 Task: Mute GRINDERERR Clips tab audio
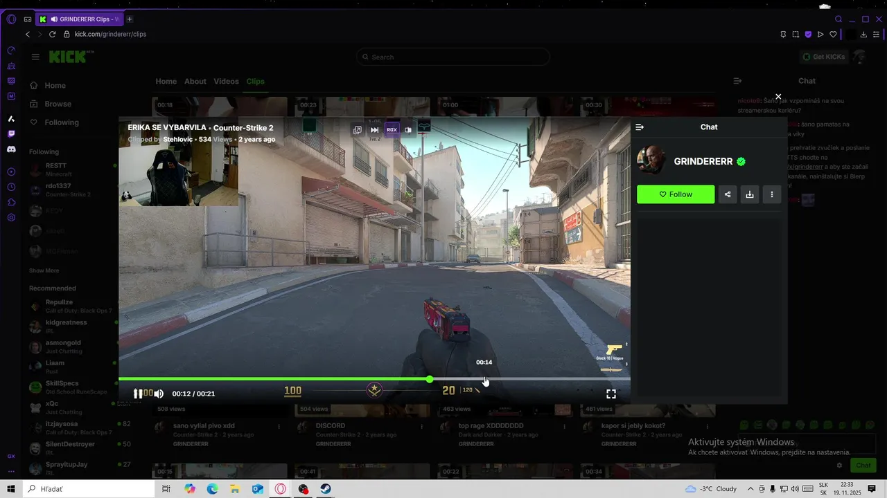click(54, 19)
